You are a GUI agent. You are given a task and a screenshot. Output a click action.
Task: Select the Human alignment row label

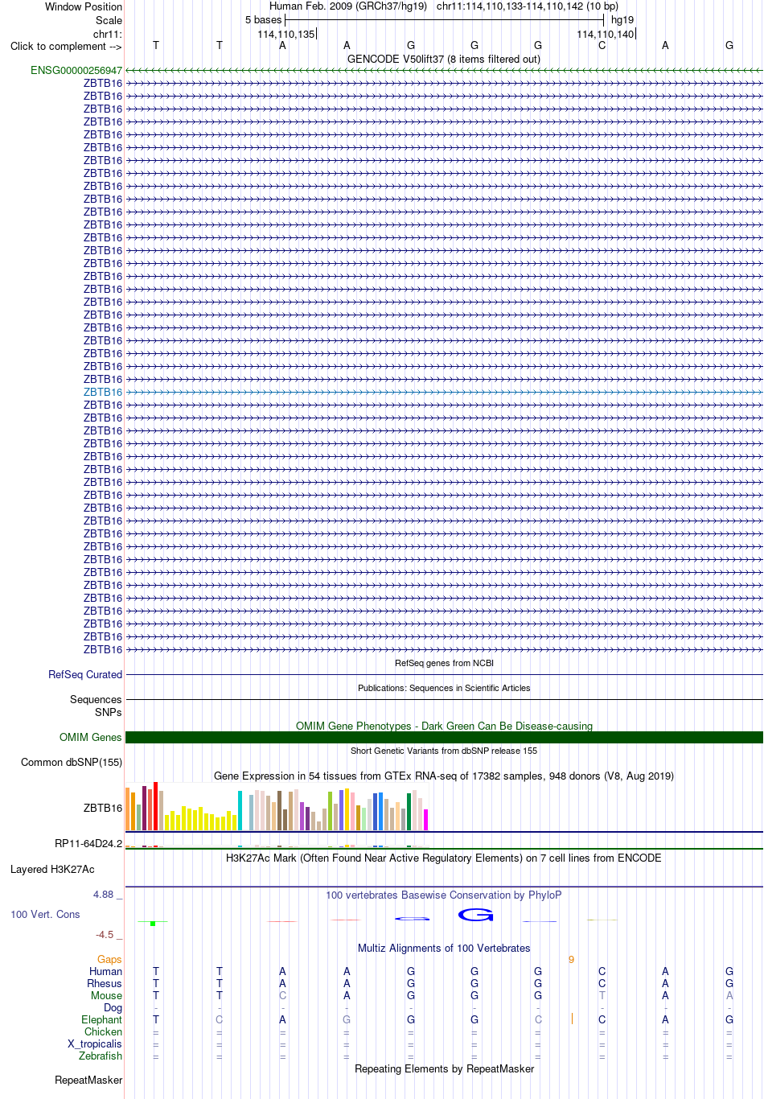(105, 972)
